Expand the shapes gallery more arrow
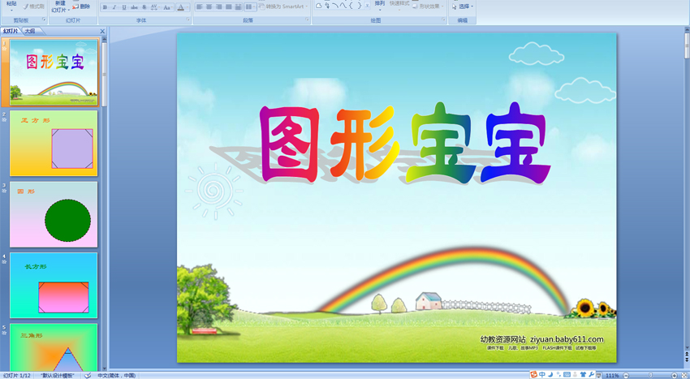690x379 pixels. (x=367, y=6)
